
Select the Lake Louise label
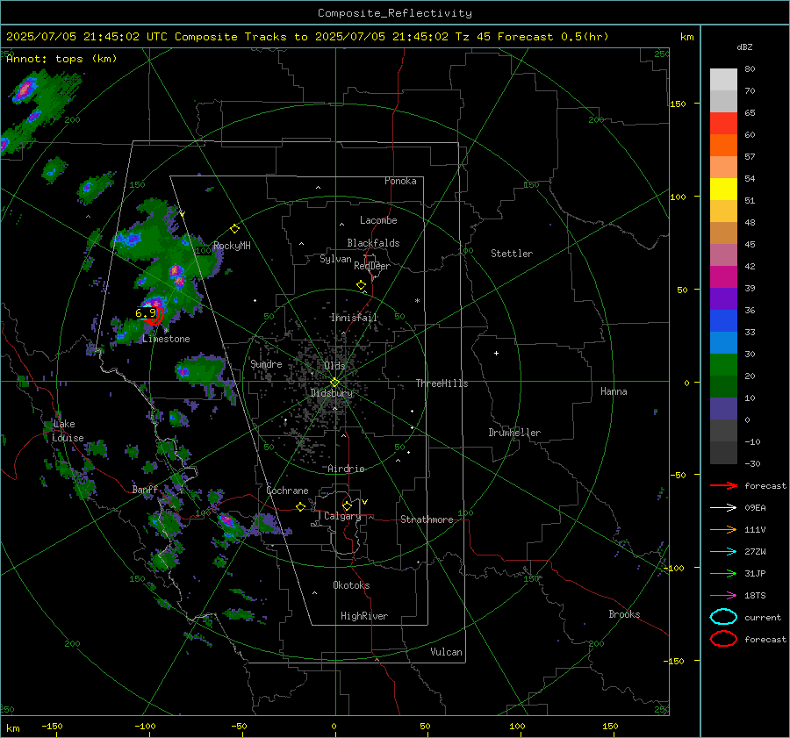[x=68, y=431]
